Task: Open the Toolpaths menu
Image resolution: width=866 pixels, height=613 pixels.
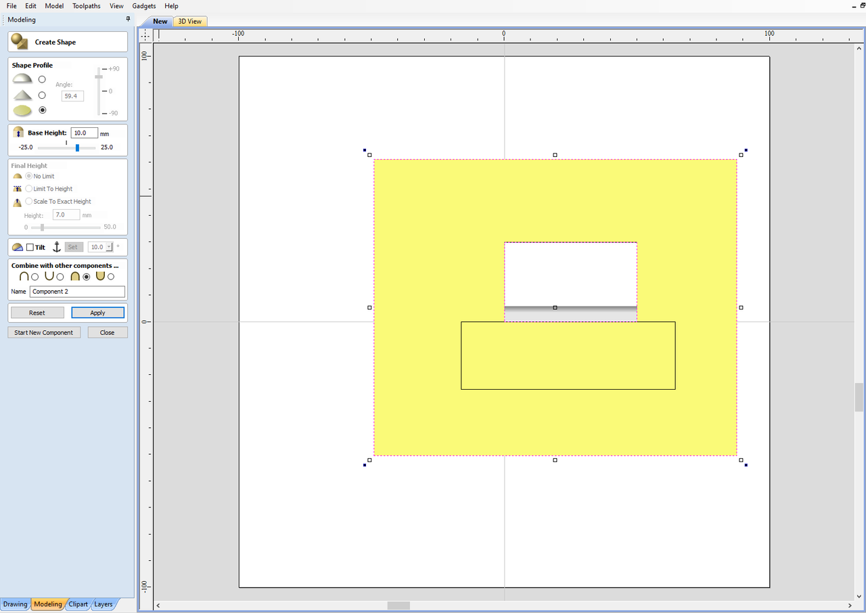Action: [x=87, y=5]
